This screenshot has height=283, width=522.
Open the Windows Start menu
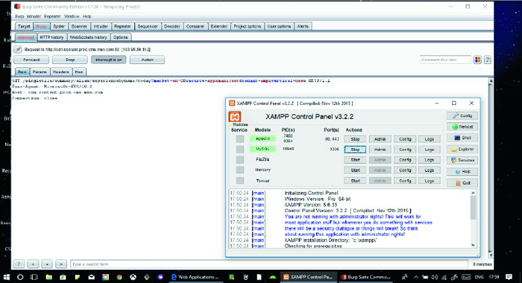[7, 276]
